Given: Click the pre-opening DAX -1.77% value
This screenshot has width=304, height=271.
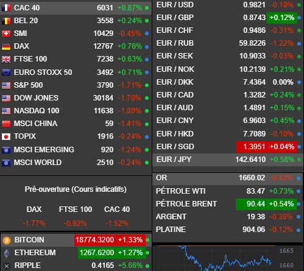Looking at the screenshot, I should point(34,223).
